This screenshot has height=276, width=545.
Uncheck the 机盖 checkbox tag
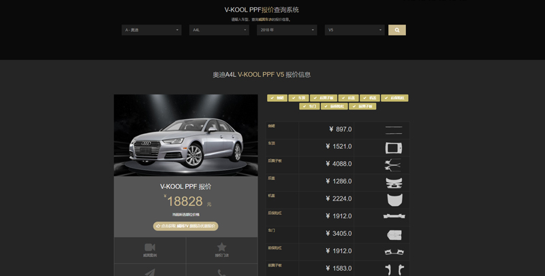pyautogui.click(x=369, y=98)
